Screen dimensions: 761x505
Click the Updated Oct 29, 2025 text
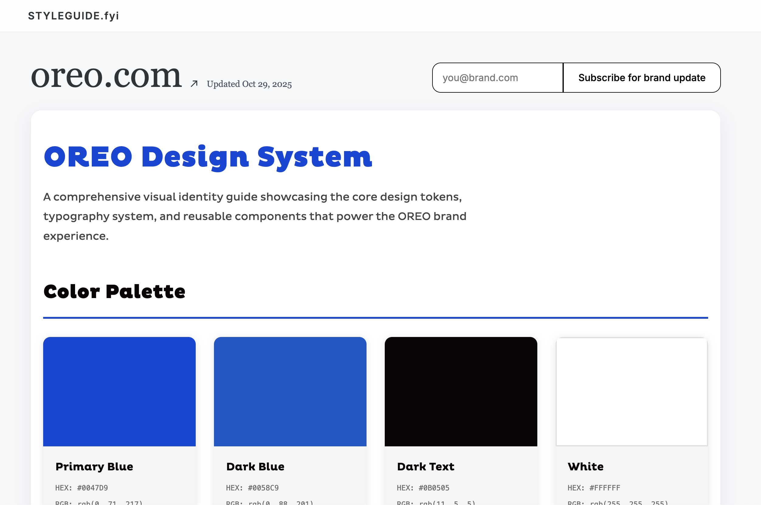point(249,84)
